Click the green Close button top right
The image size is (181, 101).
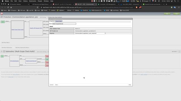click(x=176, y=14)
